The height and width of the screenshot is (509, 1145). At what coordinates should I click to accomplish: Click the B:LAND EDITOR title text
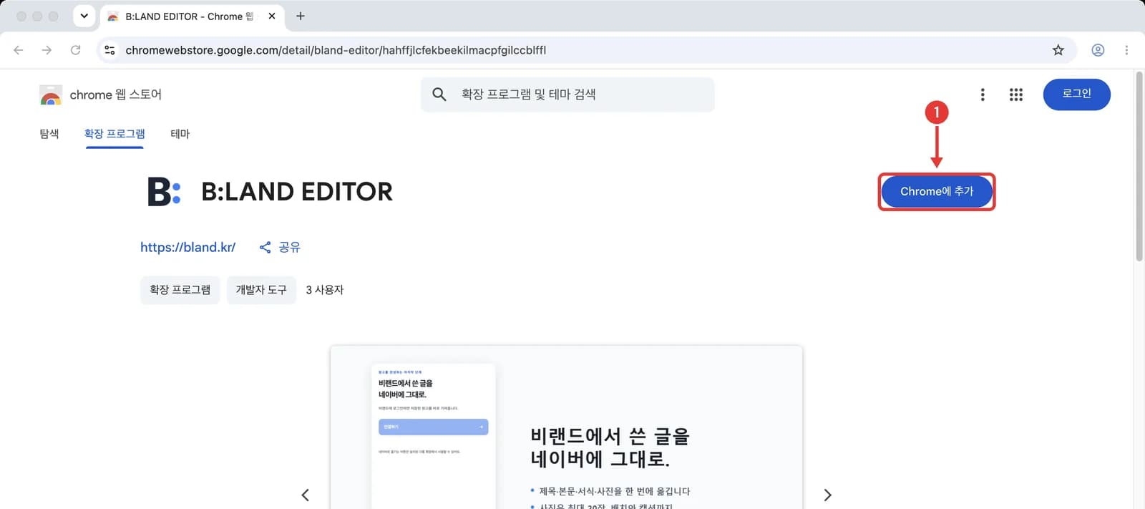tap(297, 192)
